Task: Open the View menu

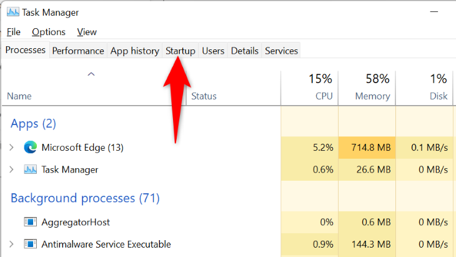Action: [x=87, y=32]
